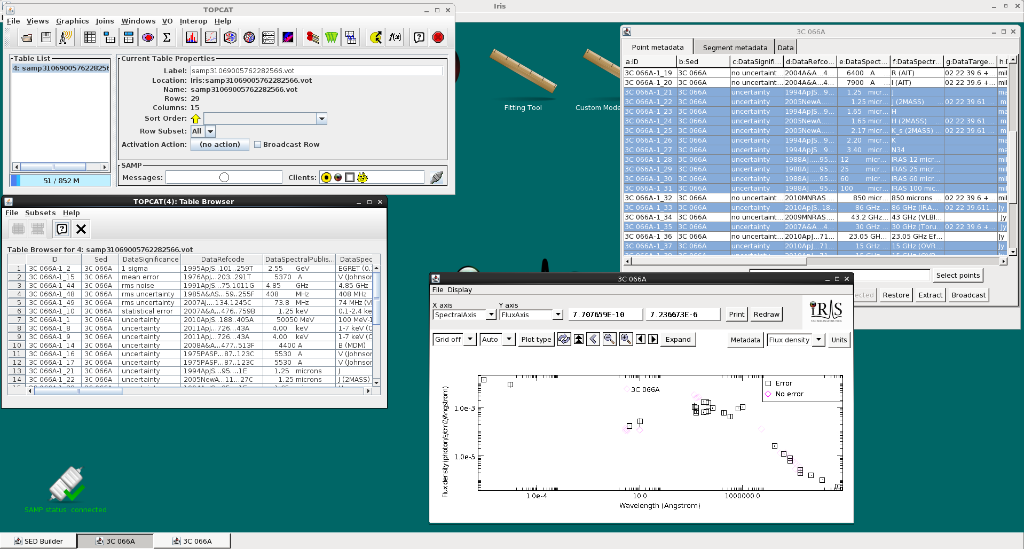Toggle the Broadcast Row checkbox
This screenshot has width=1024, height=549.
[257, 144]
